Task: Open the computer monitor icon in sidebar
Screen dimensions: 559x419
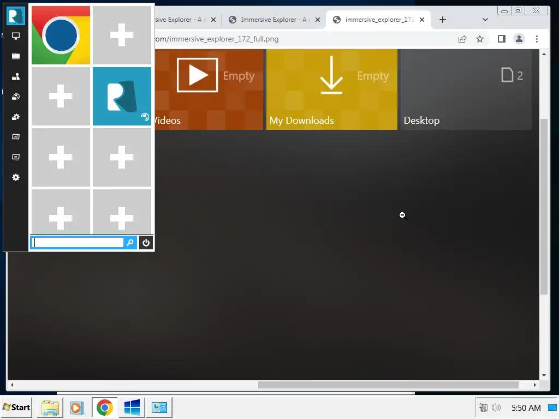Action: (16, 36)
